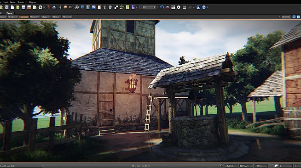Click the gray panel window icon
Screen dimensions: 301x168
184,7
